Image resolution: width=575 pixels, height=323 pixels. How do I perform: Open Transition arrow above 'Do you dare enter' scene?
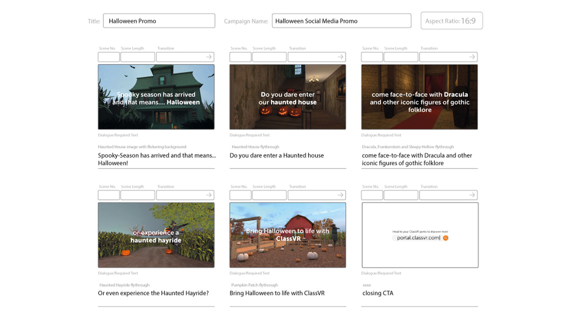click(340, 57)
